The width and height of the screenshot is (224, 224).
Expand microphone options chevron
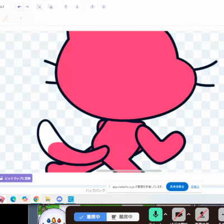coord(166,214)
